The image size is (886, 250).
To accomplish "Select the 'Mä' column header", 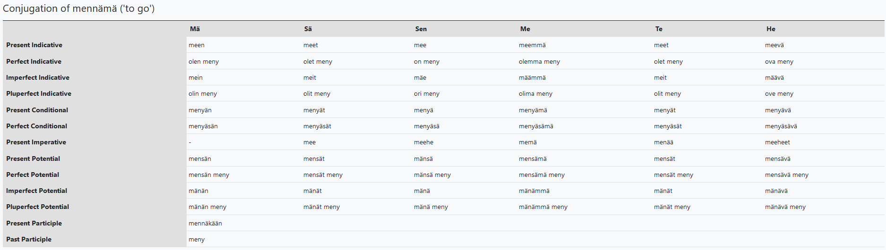I will pyautogui.click(x=195, y=29).
